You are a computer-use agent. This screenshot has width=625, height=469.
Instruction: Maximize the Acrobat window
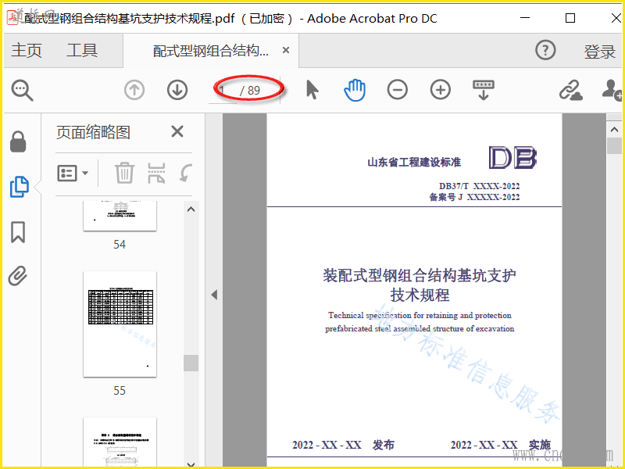point(570,18)
